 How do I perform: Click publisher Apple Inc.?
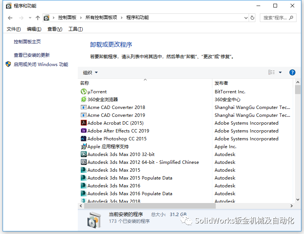point(225,147)
